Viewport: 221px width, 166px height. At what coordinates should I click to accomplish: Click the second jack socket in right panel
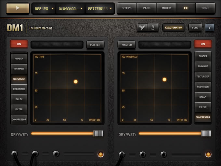pos(143,155)
